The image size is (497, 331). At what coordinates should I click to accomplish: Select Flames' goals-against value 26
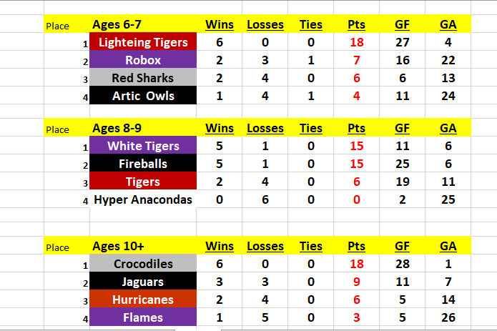click(x=448, y=317)
